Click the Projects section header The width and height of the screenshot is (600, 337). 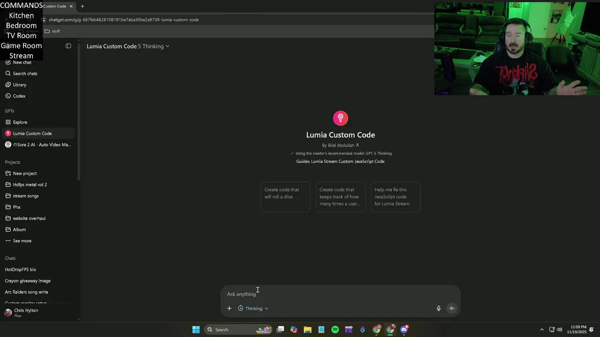coord(13,162)
